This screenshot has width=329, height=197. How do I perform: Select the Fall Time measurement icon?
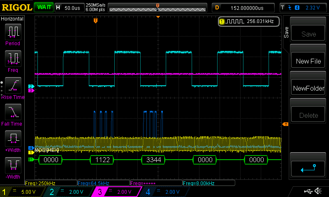[x=13, y=112]
